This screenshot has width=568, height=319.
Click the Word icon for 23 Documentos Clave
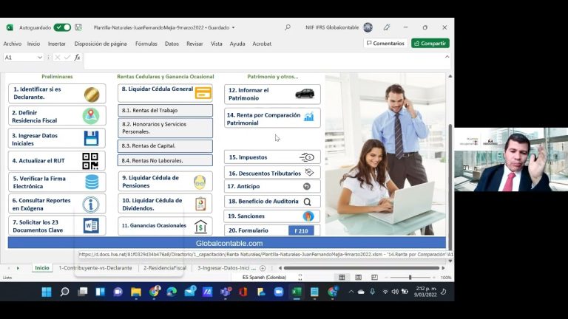[x=91, y=226]
